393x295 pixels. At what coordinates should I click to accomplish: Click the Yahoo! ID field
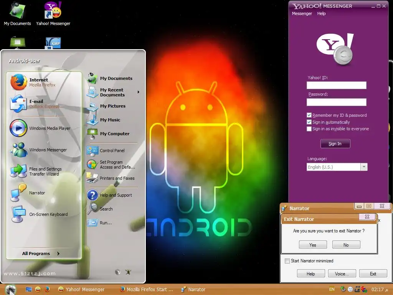[x=336, y=85]
